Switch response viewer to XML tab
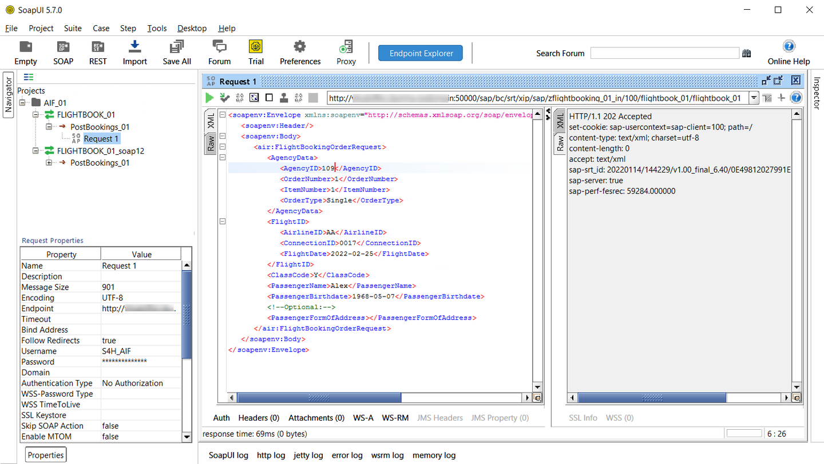824x464 pixels. click(x=560, y=120)
